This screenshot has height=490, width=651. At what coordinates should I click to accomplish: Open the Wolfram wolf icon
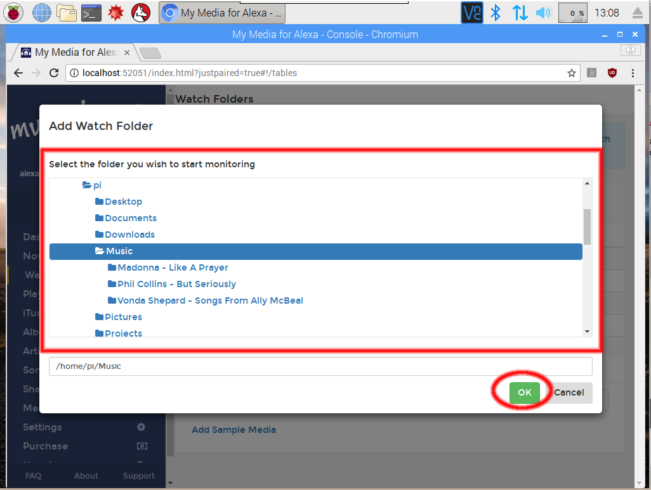(x=141, y=13)
